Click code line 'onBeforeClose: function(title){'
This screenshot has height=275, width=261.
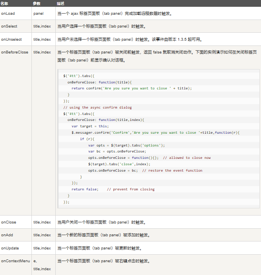point(99,82)
